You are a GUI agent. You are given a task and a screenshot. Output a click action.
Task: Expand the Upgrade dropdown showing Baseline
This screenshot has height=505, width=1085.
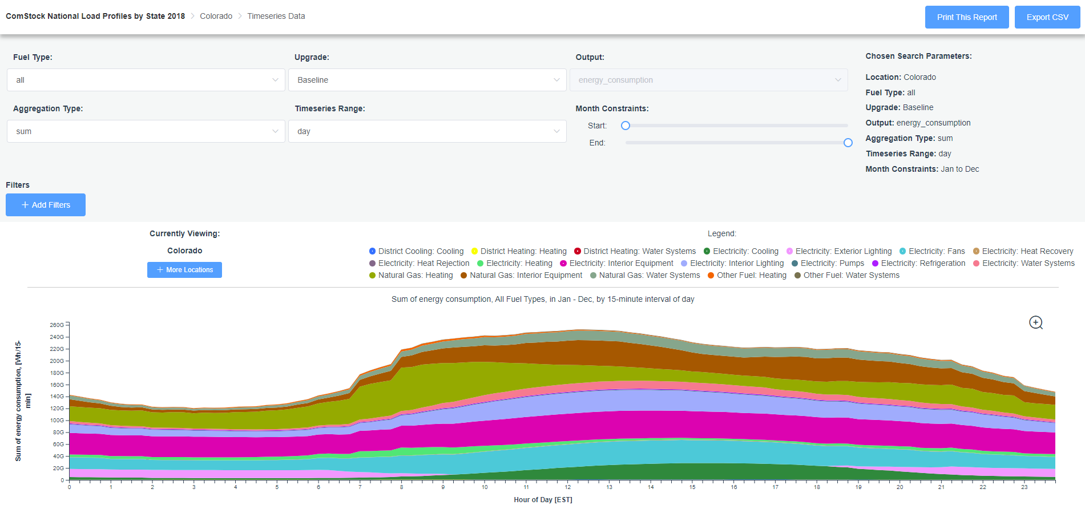(x=427, y=80)
